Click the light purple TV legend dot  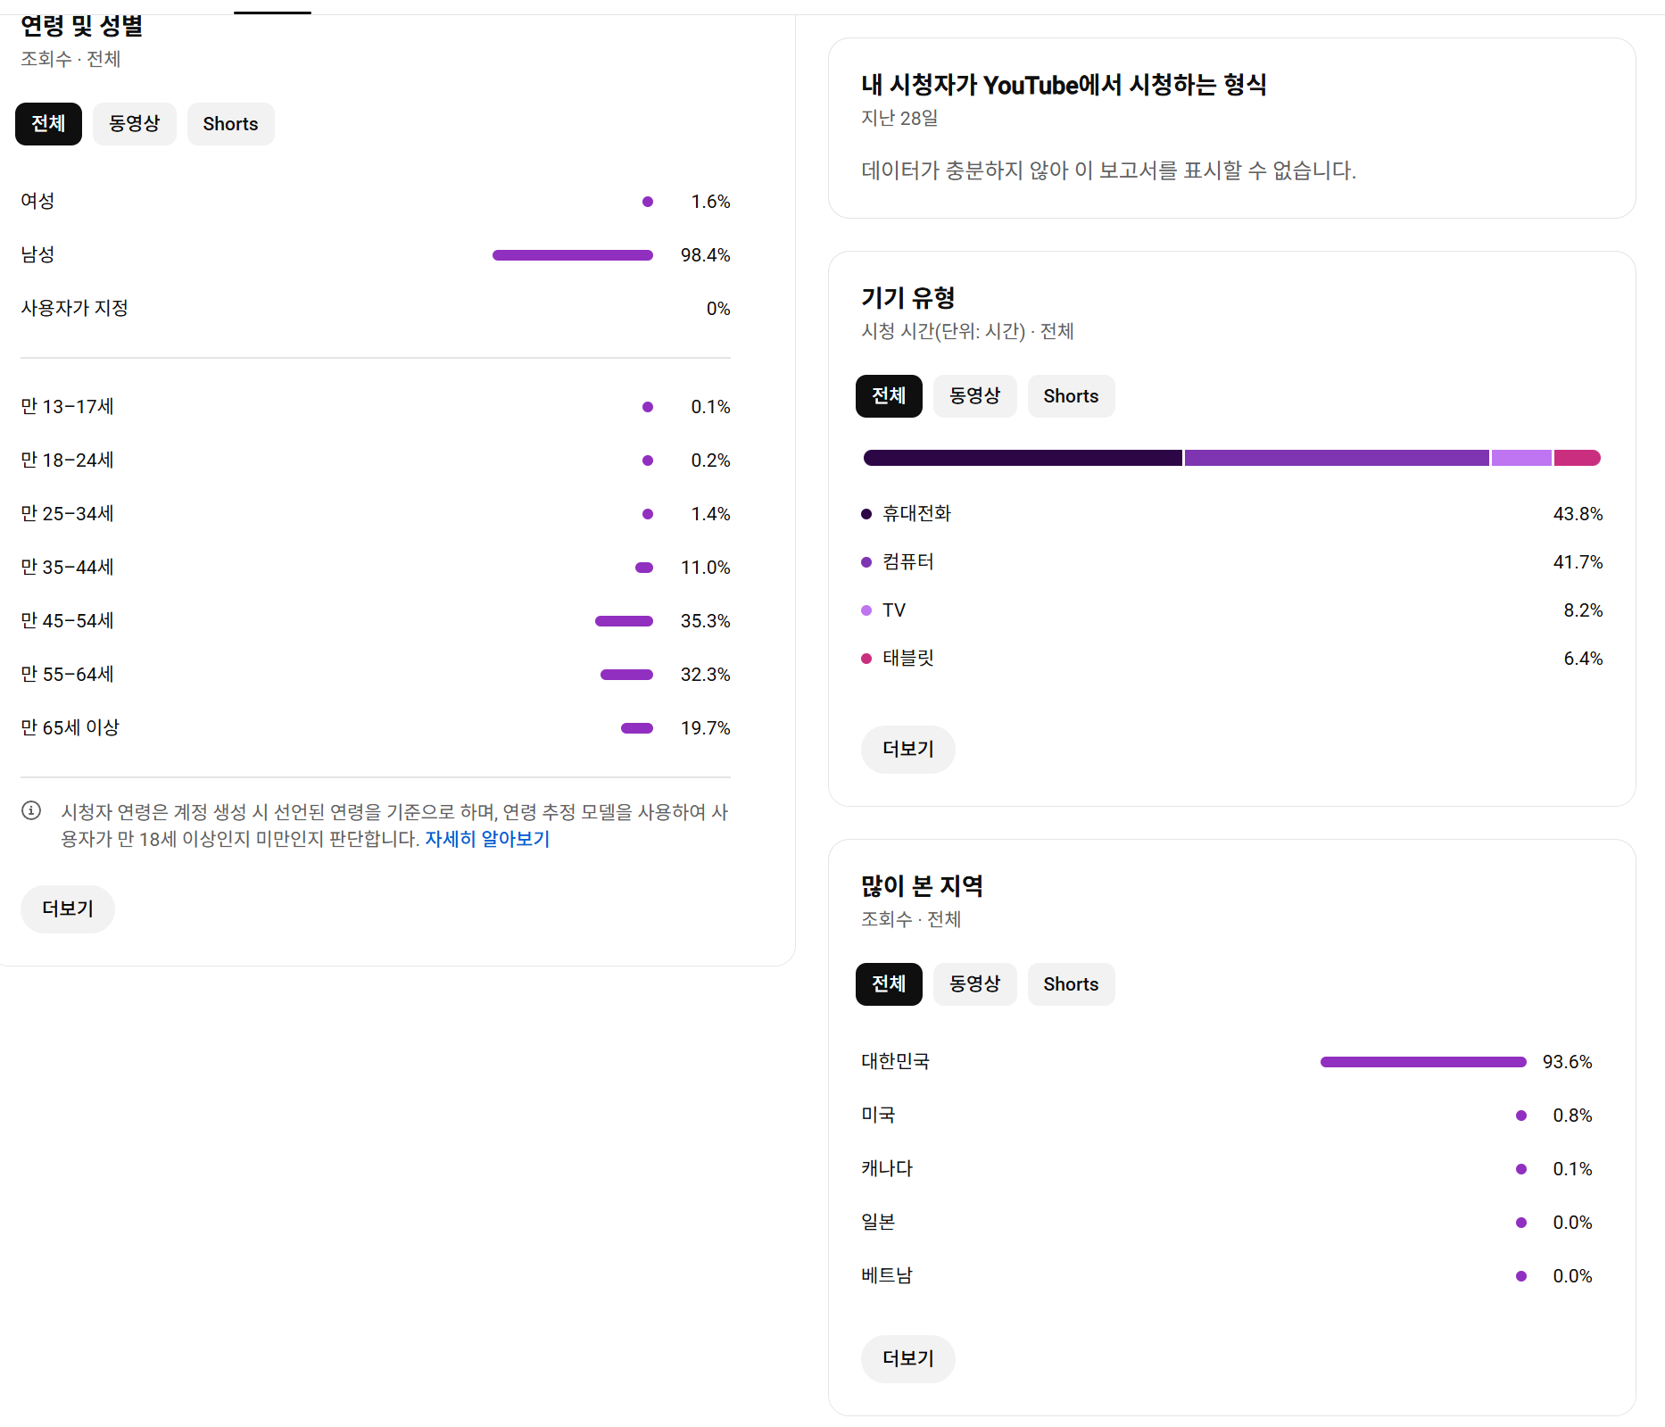(866, 610)
